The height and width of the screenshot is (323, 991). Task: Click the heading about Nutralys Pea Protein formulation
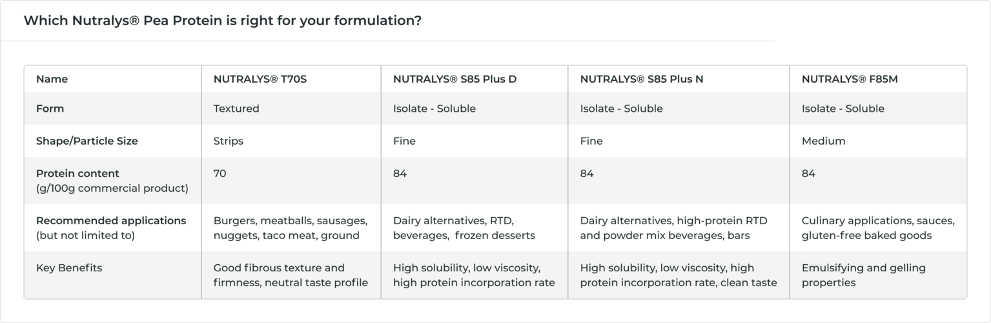coord(223,21)
